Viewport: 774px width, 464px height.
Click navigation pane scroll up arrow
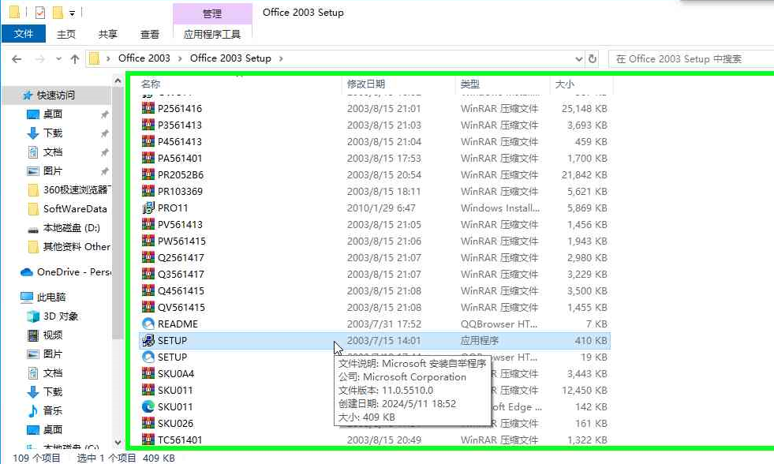(118, 80)
